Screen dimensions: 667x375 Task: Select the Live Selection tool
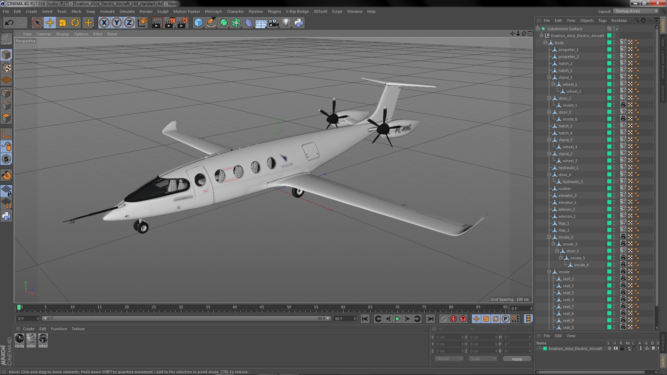(x=37, y=23)
